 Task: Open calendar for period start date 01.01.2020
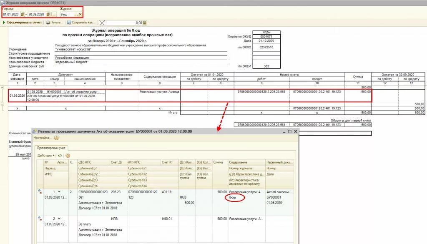click(x=23, y=15)
